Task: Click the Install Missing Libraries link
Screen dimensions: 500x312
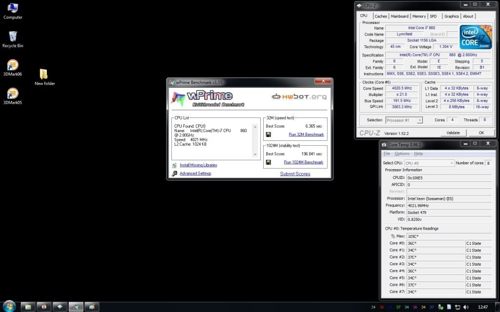Action: pos(198,165)
